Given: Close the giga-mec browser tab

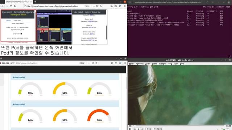Looking at the screenshot, I should coord(31,1).
